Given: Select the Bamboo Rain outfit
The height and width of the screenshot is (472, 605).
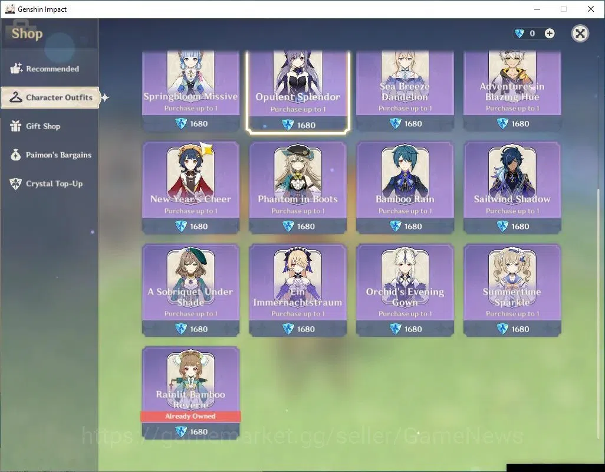Looking at the screenshot, I should [x=405, y=188].
